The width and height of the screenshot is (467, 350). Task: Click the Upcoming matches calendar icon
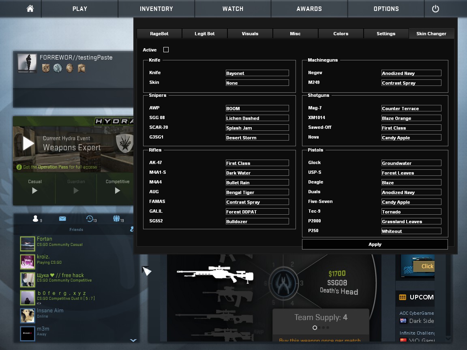[x=403, y=297]
